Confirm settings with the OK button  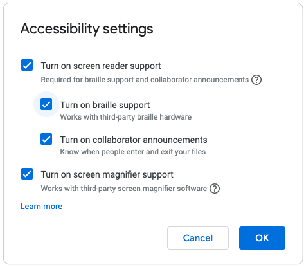(x=262, y=238)
